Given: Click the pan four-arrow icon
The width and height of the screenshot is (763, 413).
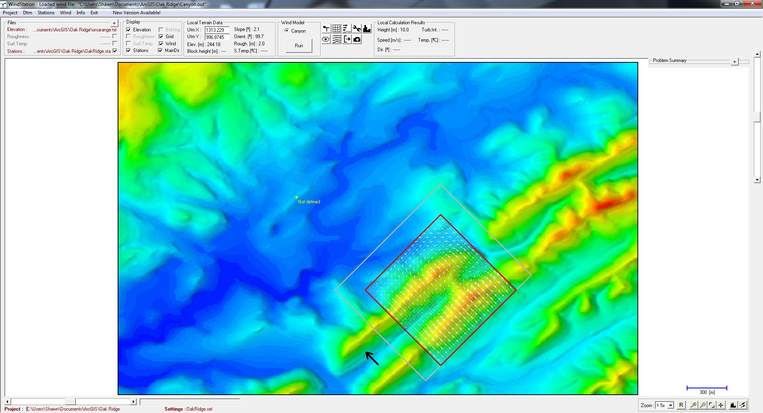Looking at the screenshot, I should coord(721,405).
